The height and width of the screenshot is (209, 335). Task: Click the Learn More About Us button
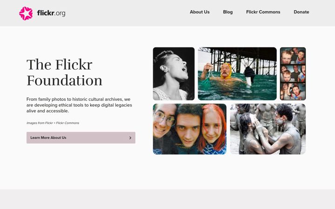tap(81, 137)
